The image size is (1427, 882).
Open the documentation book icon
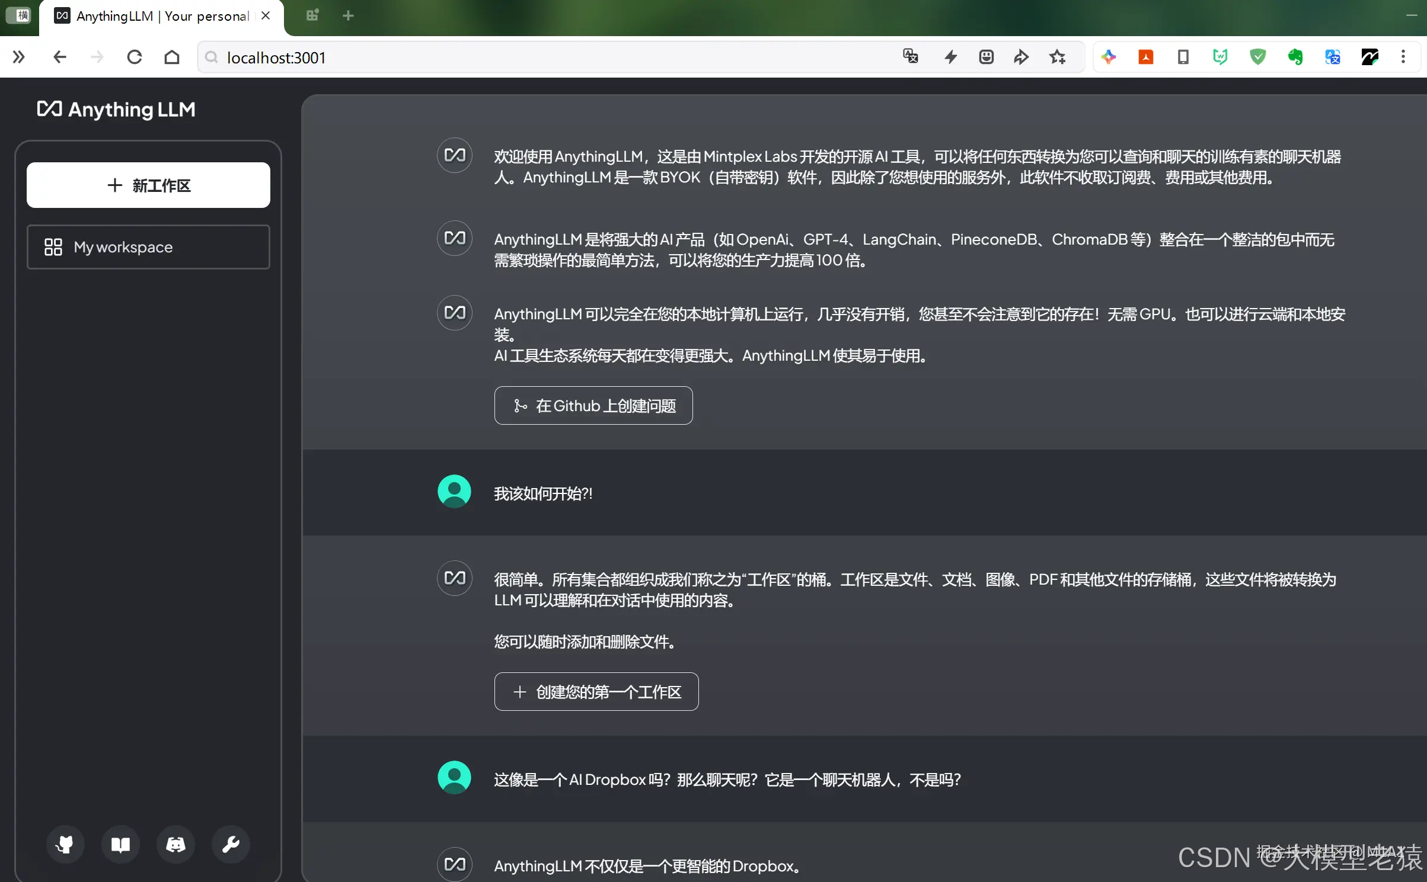click(120, 844)
